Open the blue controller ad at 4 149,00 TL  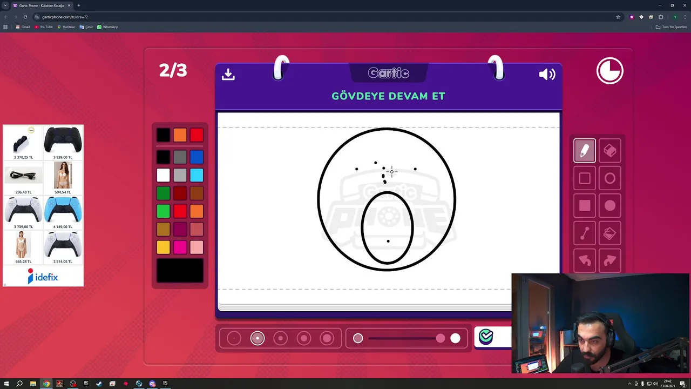63,212
